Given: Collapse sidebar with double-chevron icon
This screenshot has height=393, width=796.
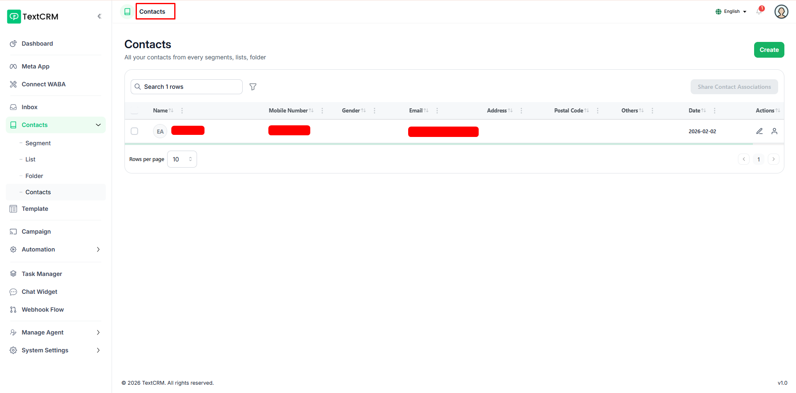Looking at the screenshot, I should pyautogui.click(x=99, y=17).
